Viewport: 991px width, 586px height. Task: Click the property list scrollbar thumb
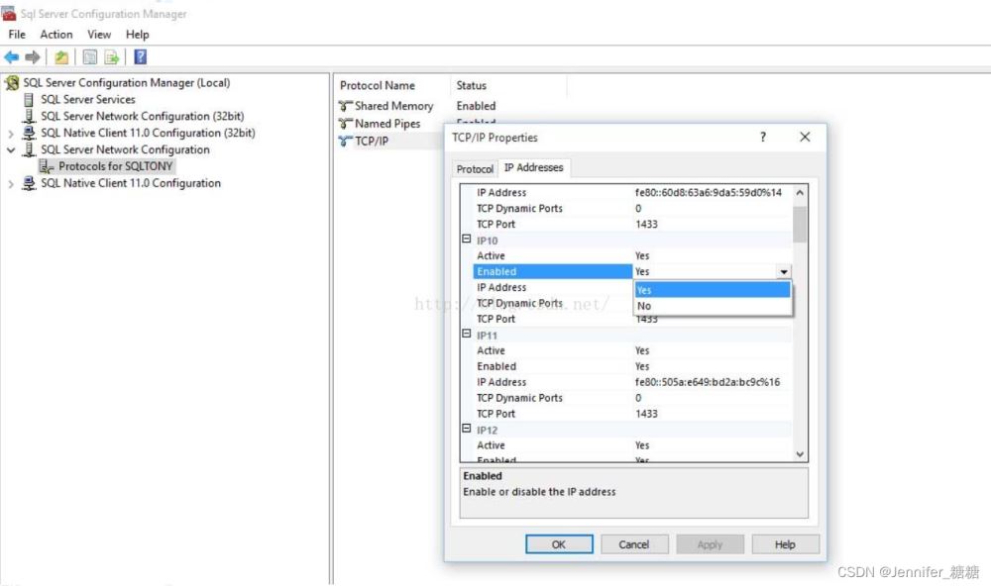click(x=800, y=224)
